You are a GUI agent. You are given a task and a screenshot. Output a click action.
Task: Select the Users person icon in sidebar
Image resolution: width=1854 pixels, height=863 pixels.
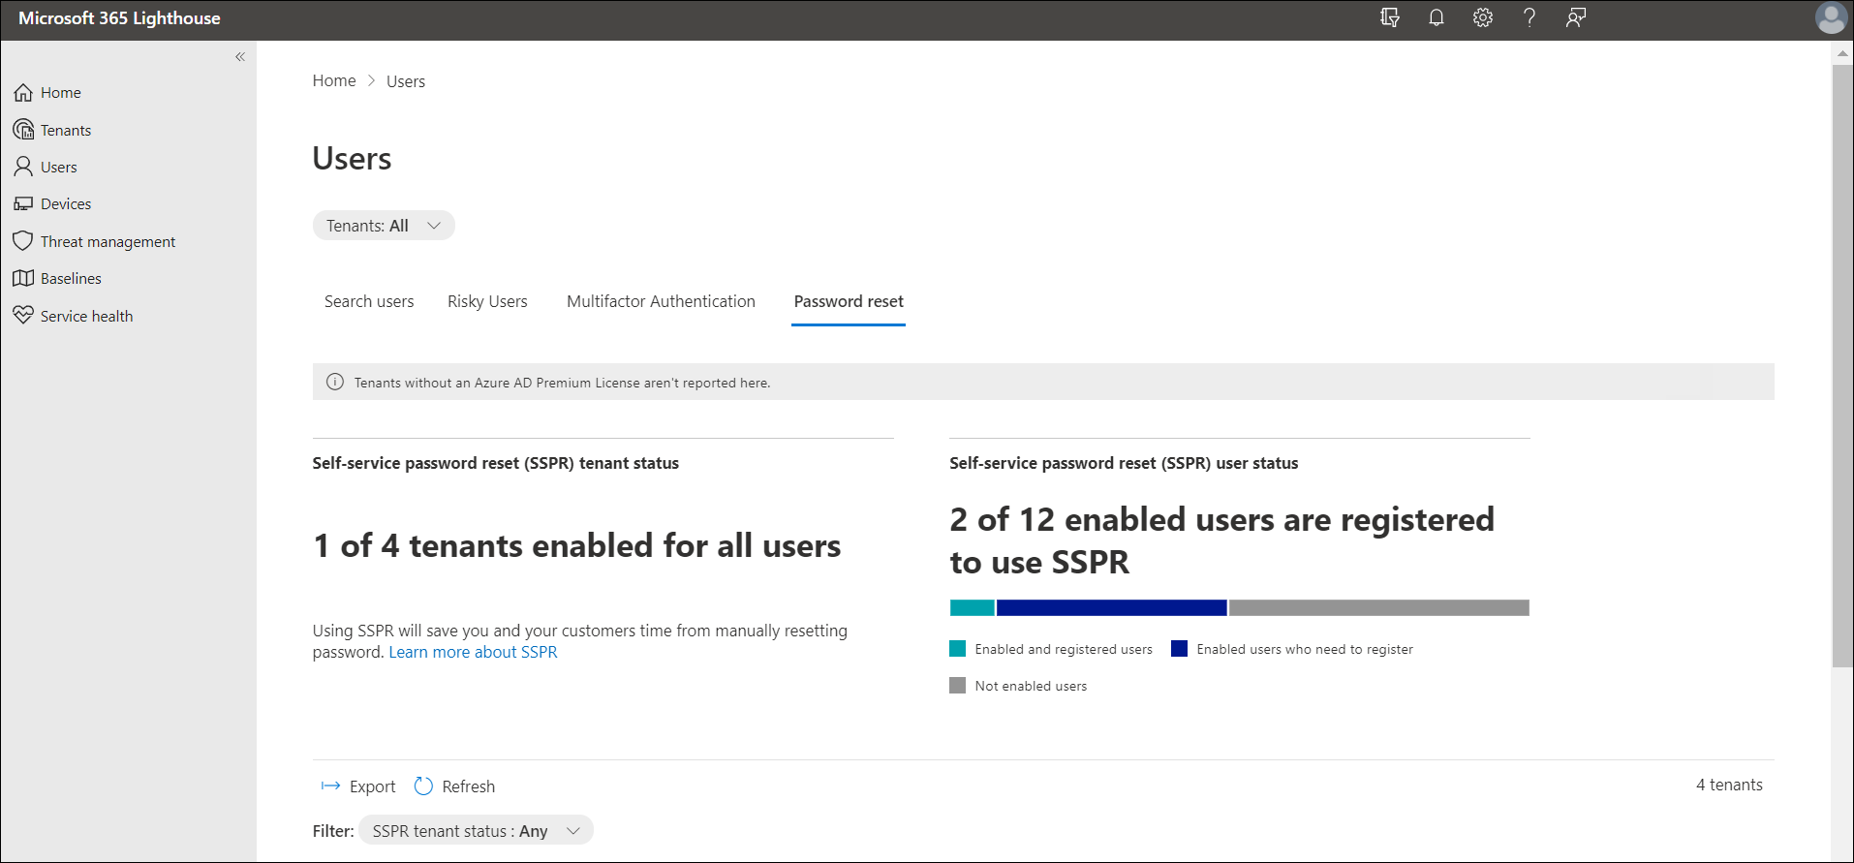(23, 167)
